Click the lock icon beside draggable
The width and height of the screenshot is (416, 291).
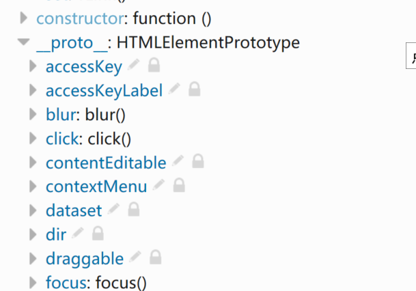coord(156,257)
